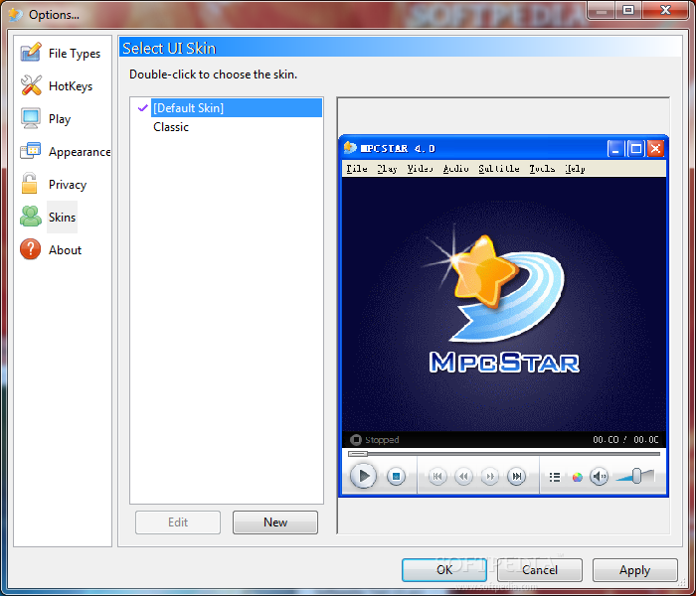
Task: Click the 00.00 / 00.00 time readout
Action: [625, 439]
